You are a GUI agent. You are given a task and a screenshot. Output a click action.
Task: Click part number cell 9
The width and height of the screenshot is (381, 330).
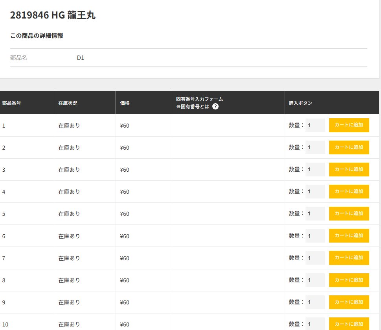pos(4,302)
